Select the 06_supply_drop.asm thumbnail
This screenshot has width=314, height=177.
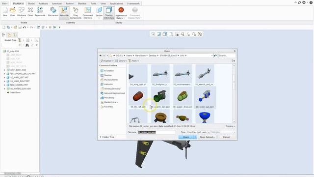[x=183, y=98]
